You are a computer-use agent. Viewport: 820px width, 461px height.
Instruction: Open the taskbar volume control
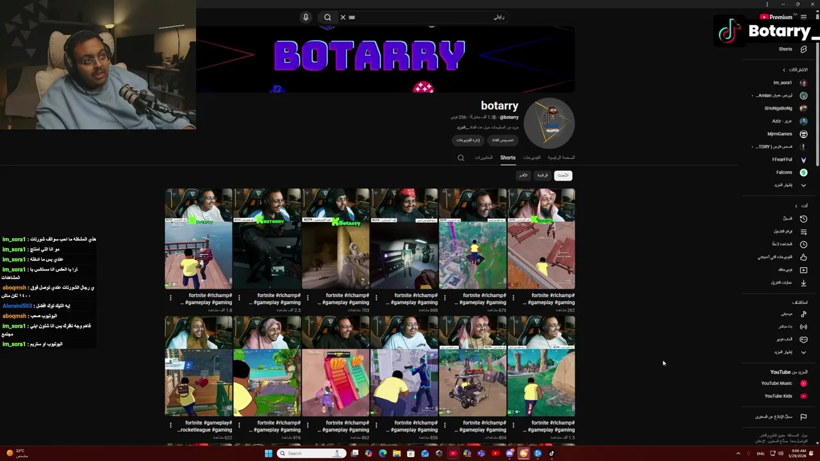780,453
